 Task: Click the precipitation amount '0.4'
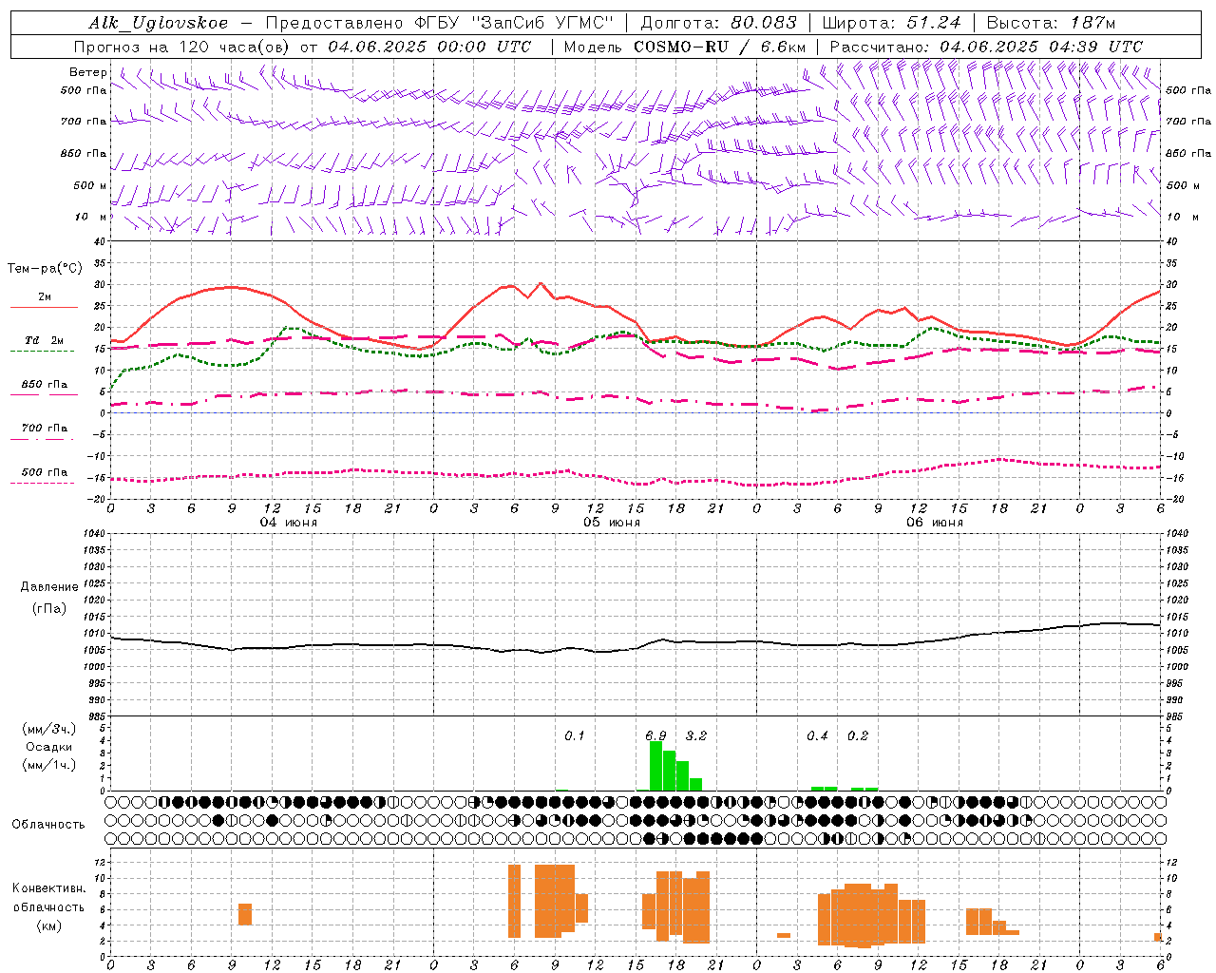point(817,735)
